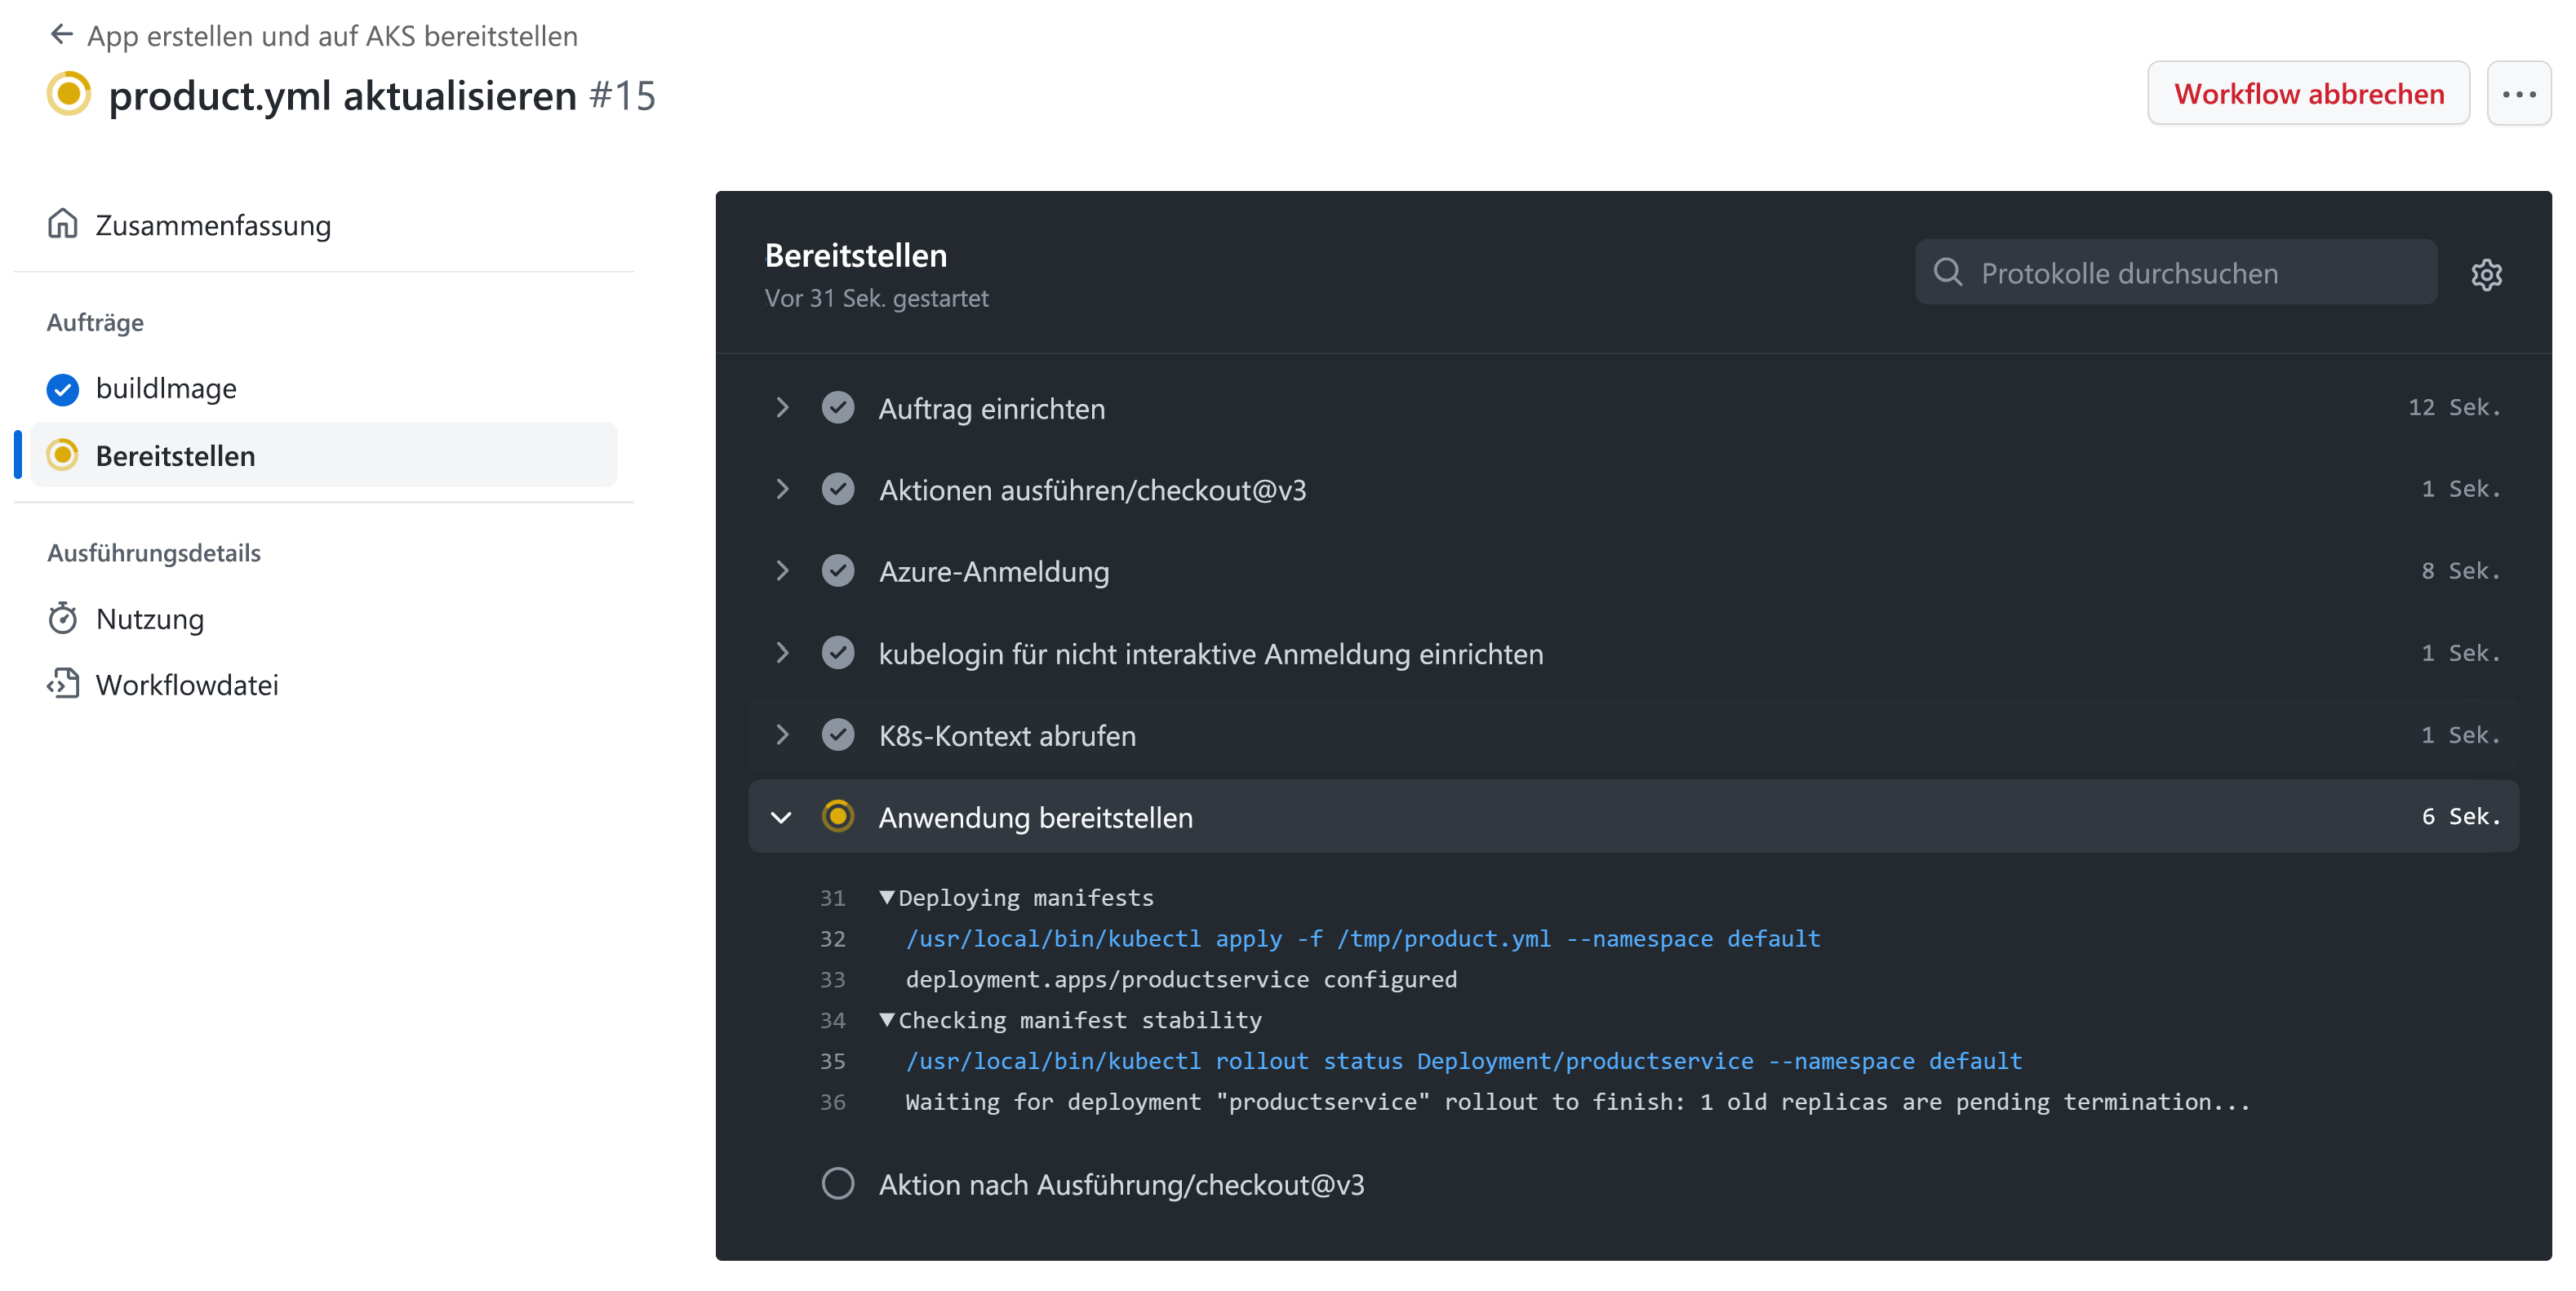Open the ellipsis overflow menu
This screenshot has width=2576, height=1291.
pyautogui.click(x=2520, y=93)
